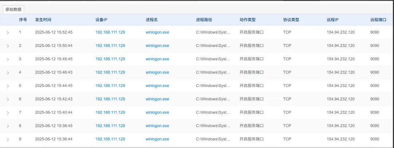The height and width of the screenshot is (148, 394).
Task: Open device IP link in row 5
Action: [110, 86]
